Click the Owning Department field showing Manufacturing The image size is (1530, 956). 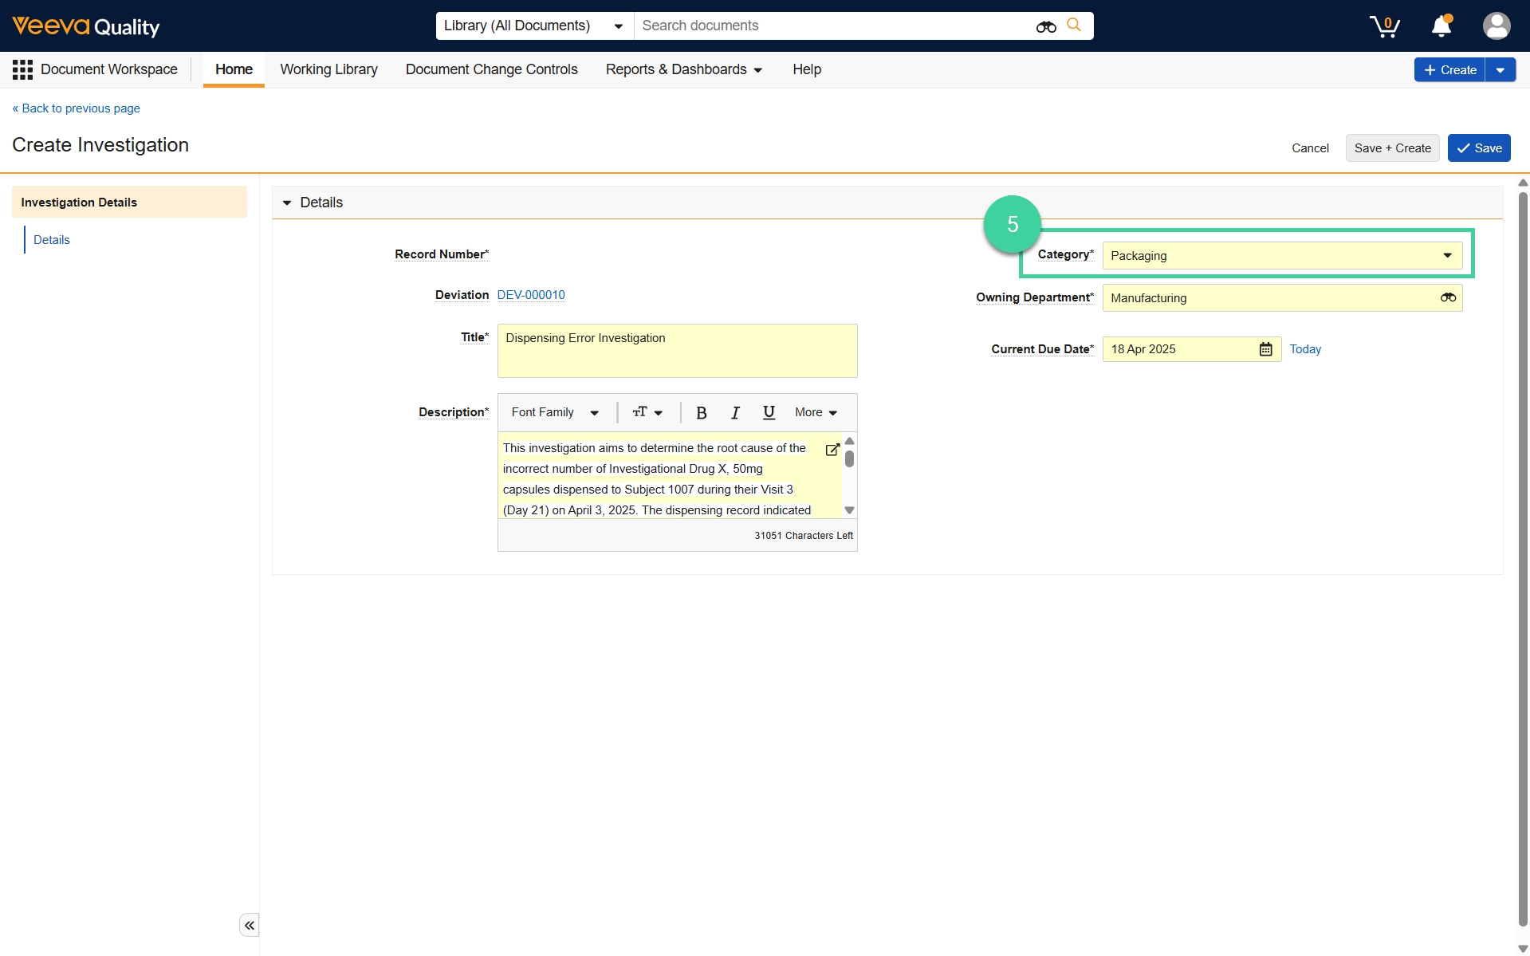click(1282, 297)
